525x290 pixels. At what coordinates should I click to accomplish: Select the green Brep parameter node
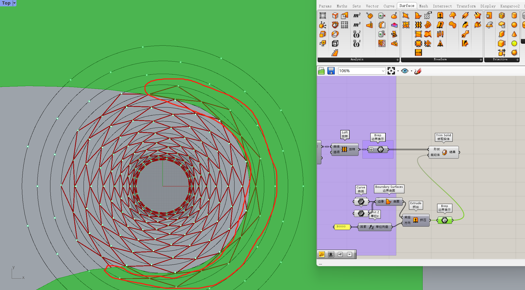click(x=445, y=220)
